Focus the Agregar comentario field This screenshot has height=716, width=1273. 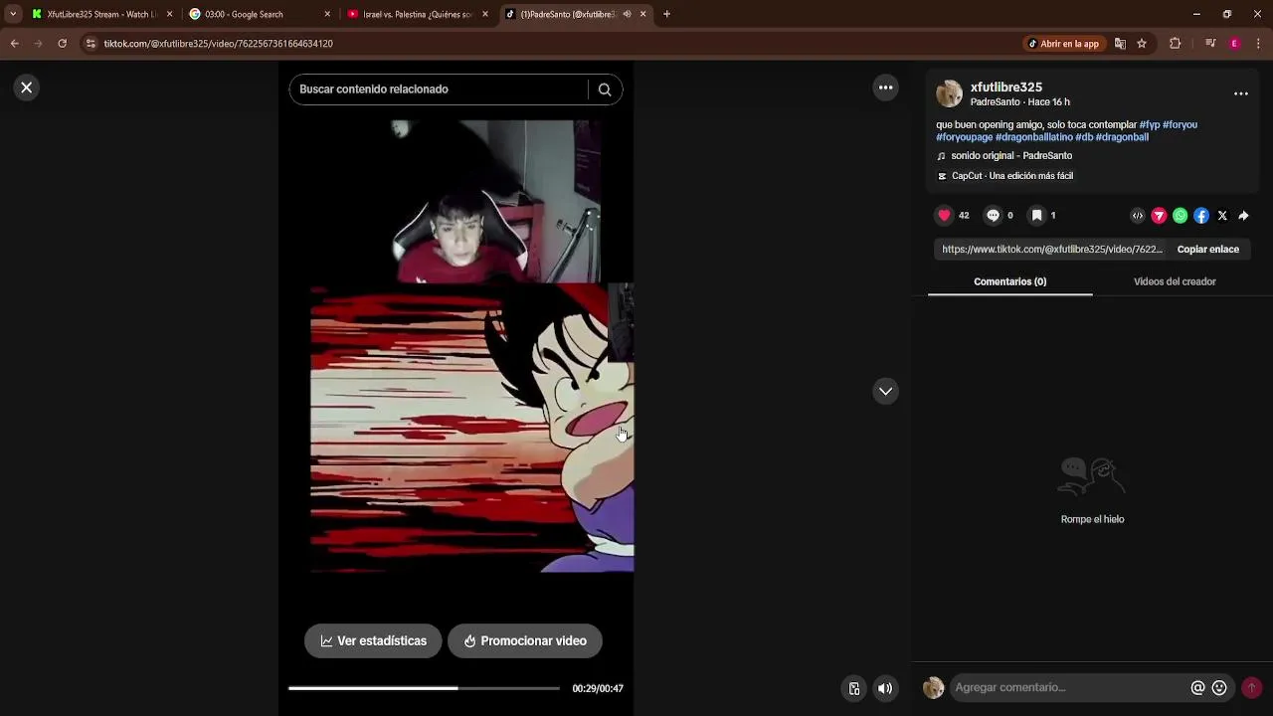[x=1069, y=688]
